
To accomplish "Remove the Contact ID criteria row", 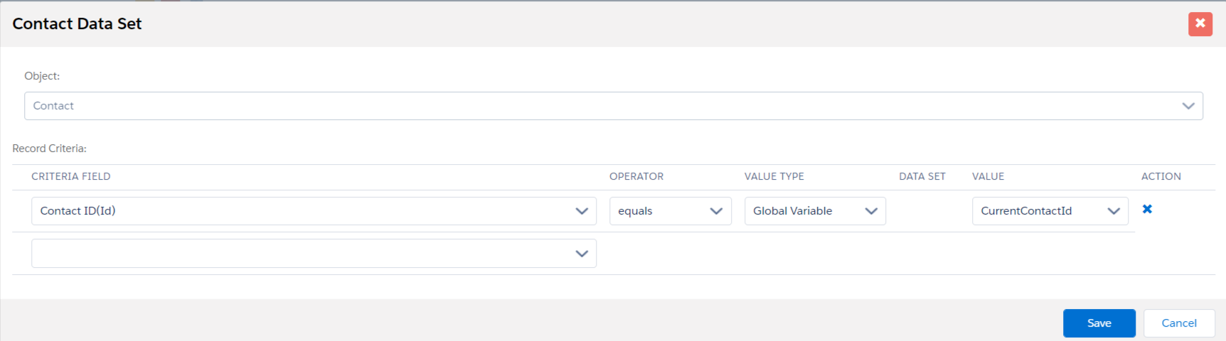I will [1147, 209].
